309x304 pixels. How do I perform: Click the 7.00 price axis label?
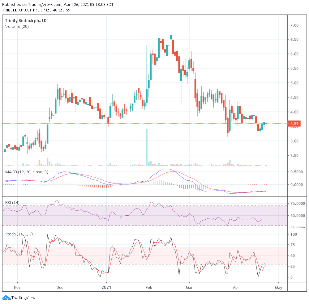[x=294, y=25]
